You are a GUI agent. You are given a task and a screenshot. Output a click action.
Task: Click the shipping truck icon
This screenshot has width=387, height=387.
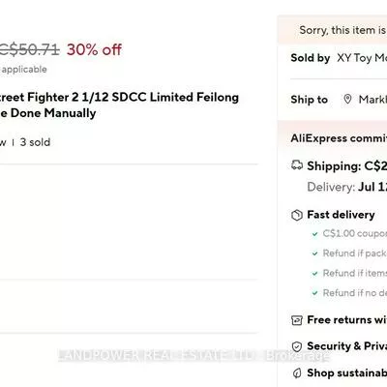click(x=297, y=165)
